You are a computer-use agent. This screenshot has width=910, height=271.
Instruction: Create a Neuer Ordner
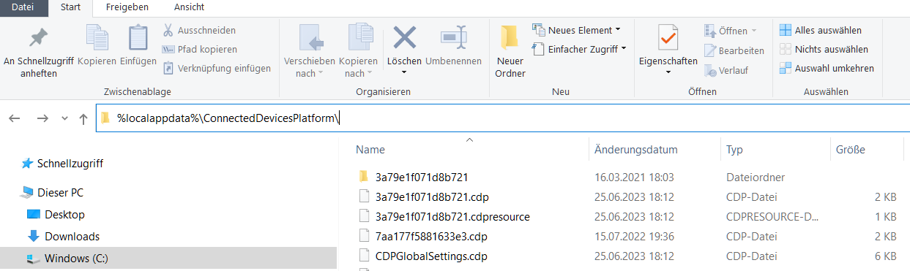[510, 52]
